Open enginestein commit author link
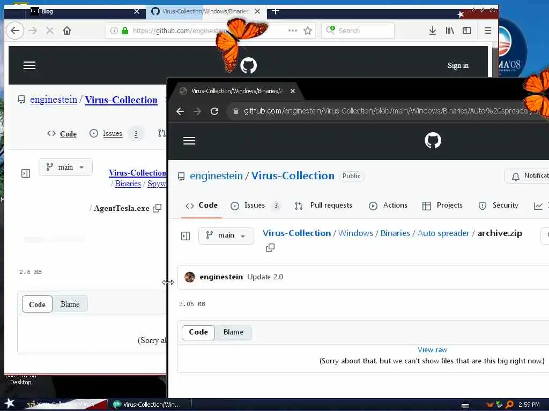 221,277
